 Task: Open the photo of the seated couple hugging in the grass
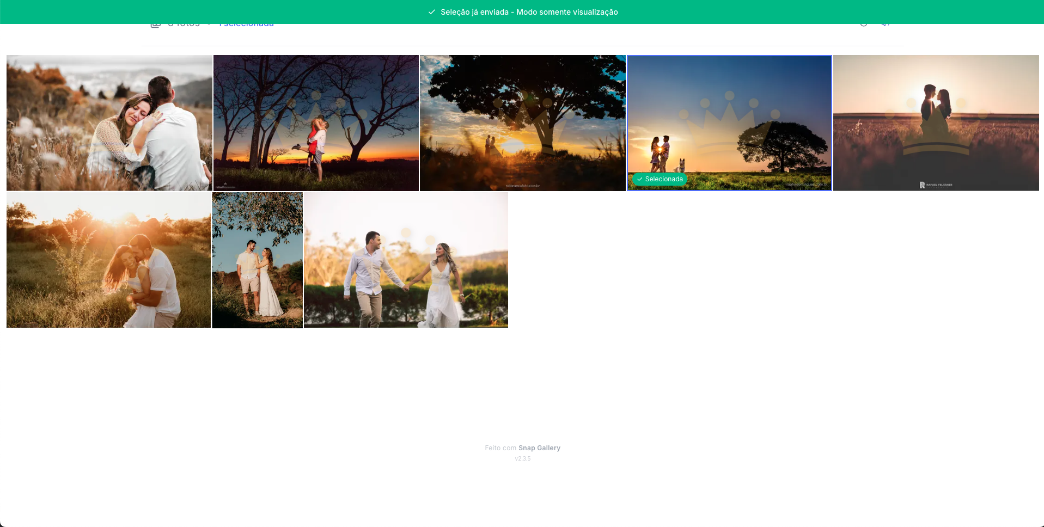pyautogui.click(x=109, y=123)
